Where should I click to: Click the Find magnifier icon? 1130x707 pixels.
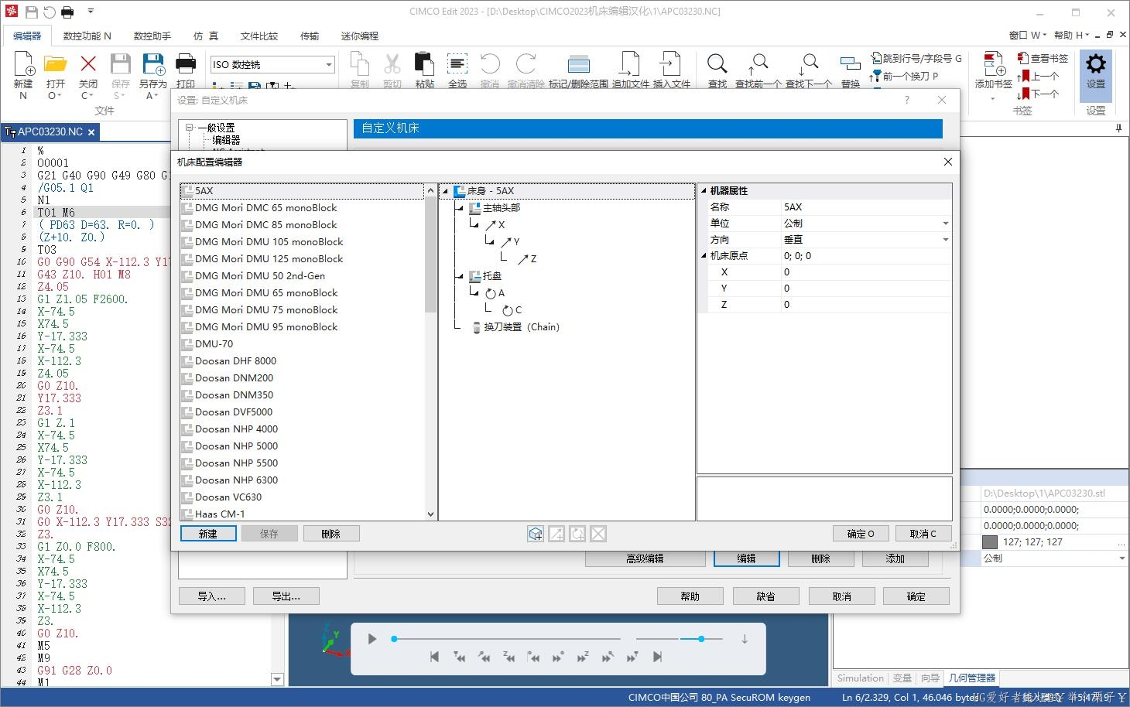point(717,64)
